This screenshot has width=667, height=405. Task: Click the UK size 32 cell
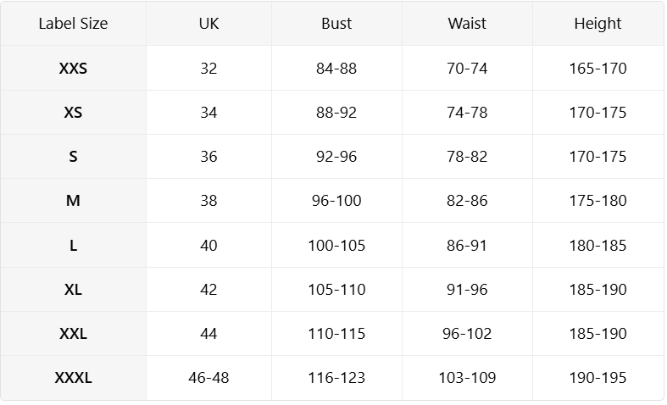coord(208,69)
